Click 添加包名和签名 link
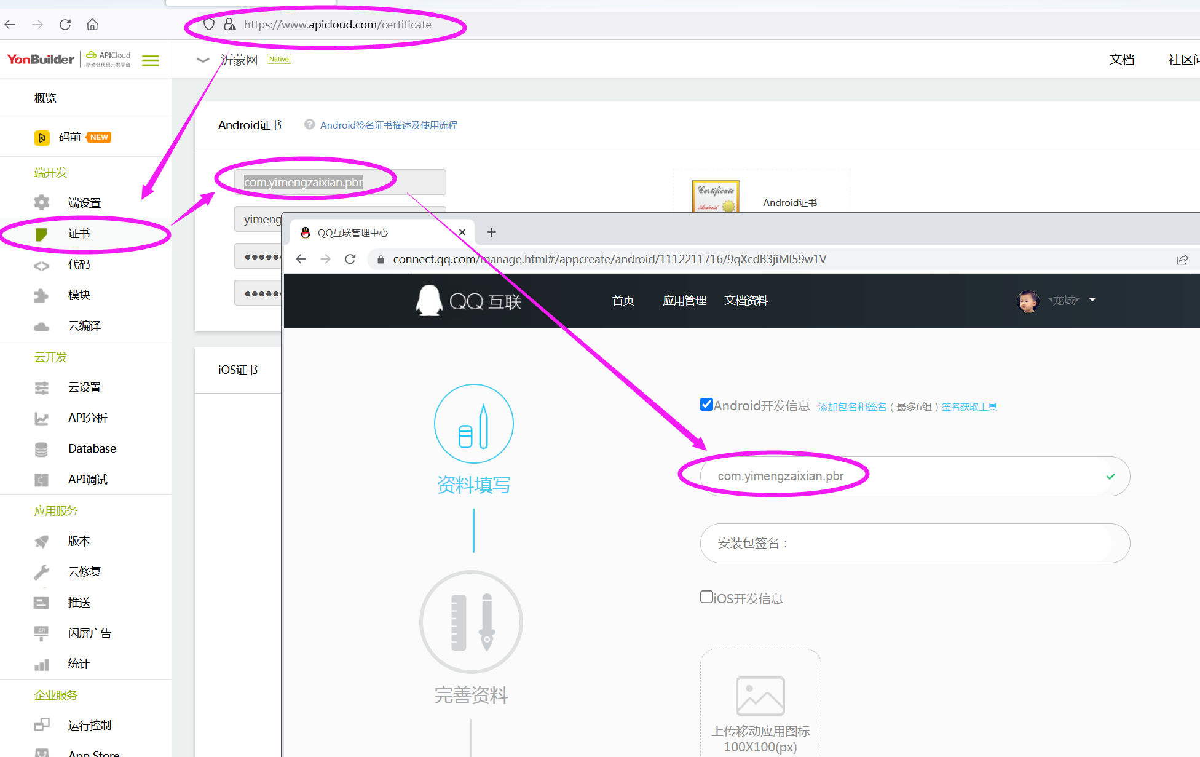The height and width of the screenshot is (757, 1200). [852, 406]
